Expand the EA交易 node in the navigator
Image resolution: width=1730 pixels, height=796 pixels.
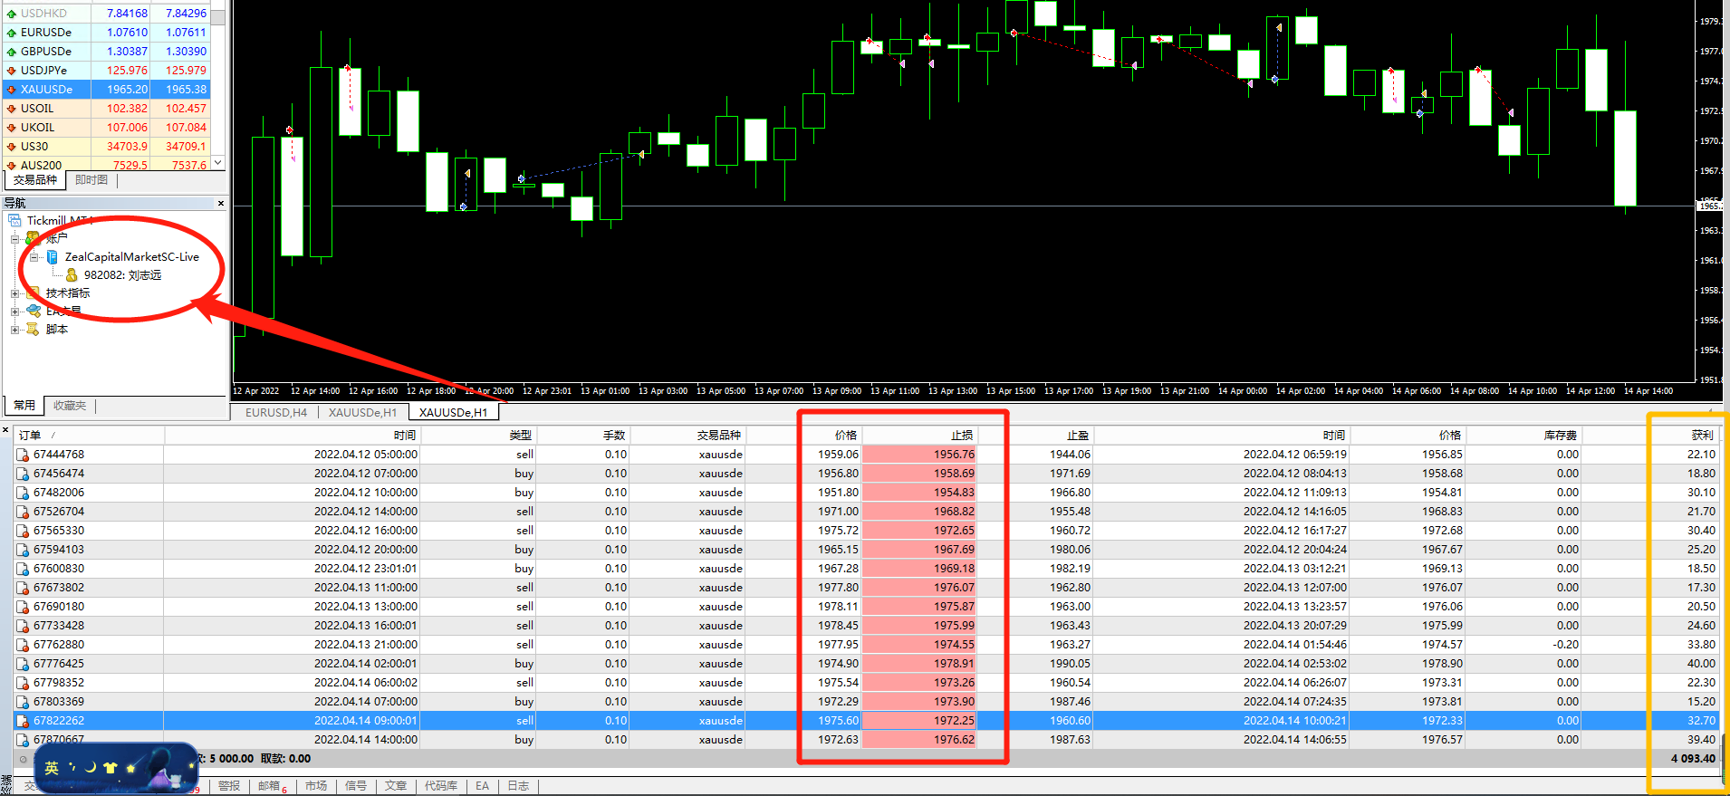pos(14,312)
